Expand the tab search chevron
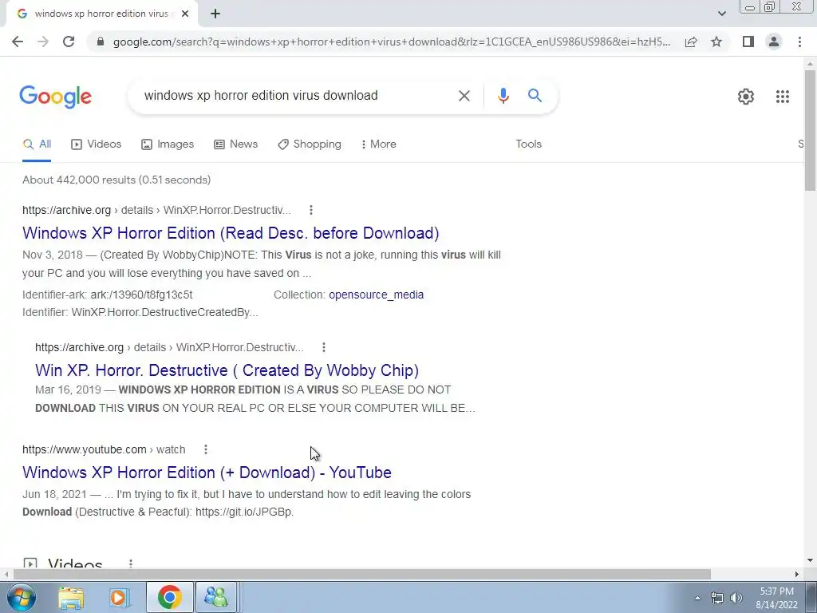This screenshot has width=817, height=613. tap(721, 14)
